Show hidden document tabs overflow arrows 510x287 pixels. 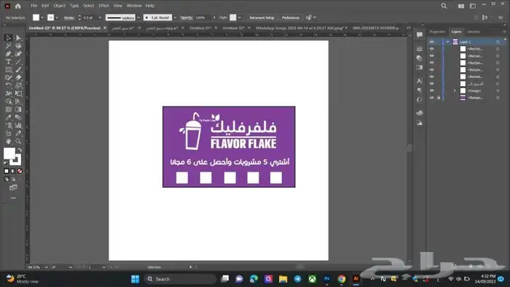409,28
